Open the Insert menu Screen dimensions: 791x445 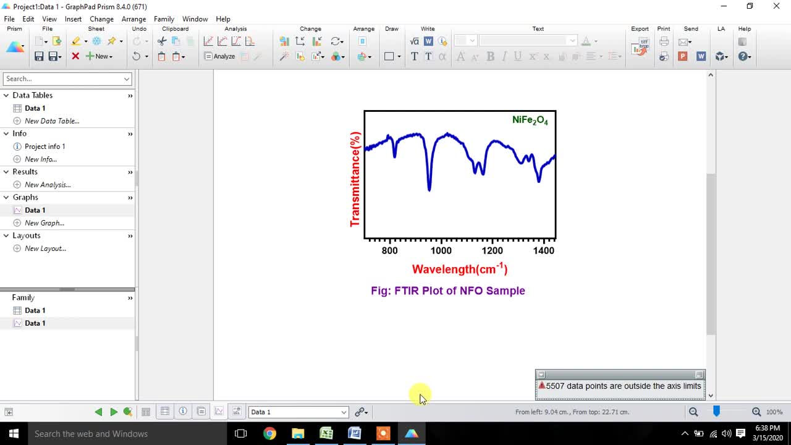click(x=73, y=19)
